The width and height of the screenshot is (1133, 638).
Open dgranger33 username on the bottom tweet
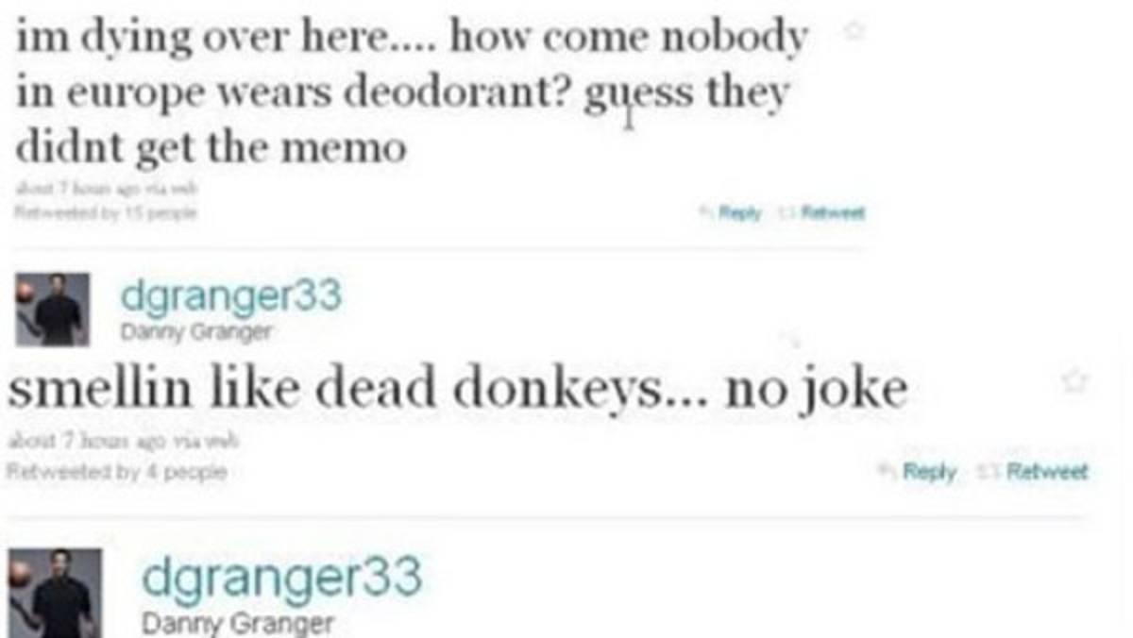(x=280, y=576)
